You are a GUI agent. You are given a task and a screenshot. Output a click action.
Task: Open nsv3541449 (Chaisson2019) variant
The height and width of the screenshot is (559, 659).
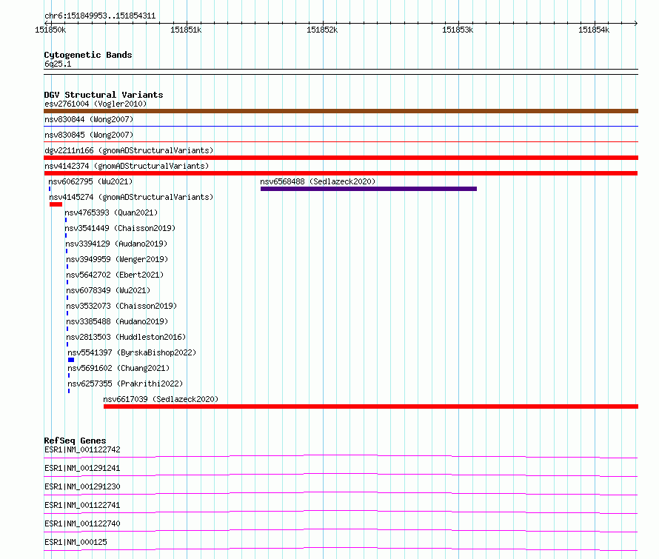(x=120, y=228)
